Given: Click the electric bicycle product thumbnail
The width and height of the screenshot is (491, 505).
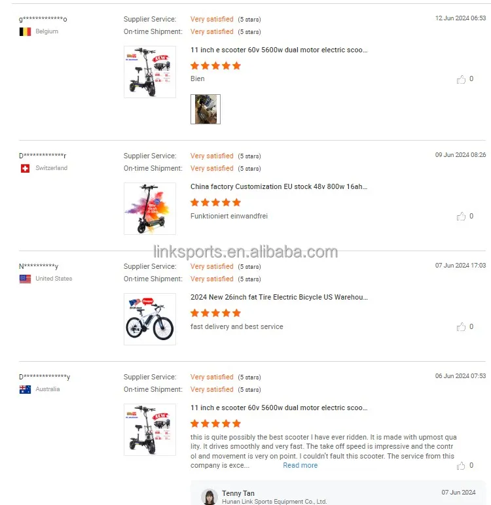Looking at the screenshot, I should pos(150,319).
